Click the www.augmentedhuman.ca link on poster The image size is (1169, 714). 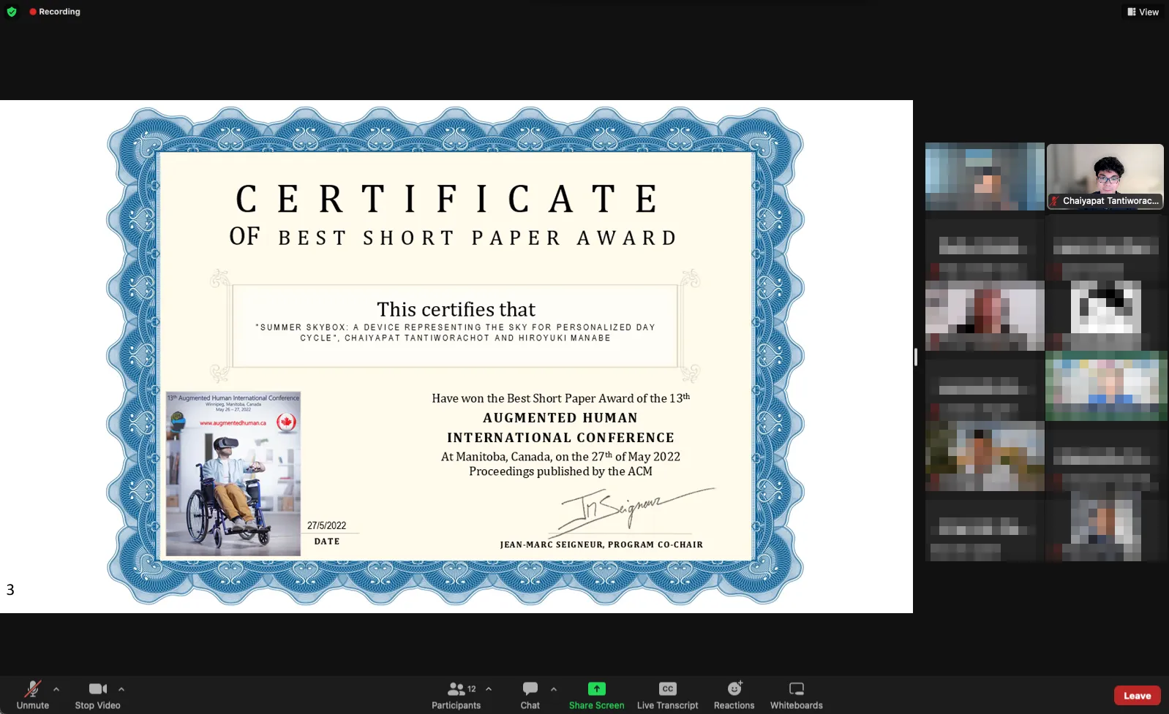[x=233, y=423]
